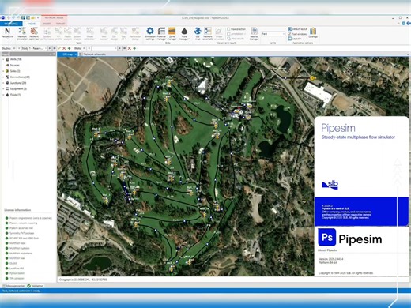This screenshot has height=308, width=411.
Task: Add a new well with green plus
Action: coord(134,48)
